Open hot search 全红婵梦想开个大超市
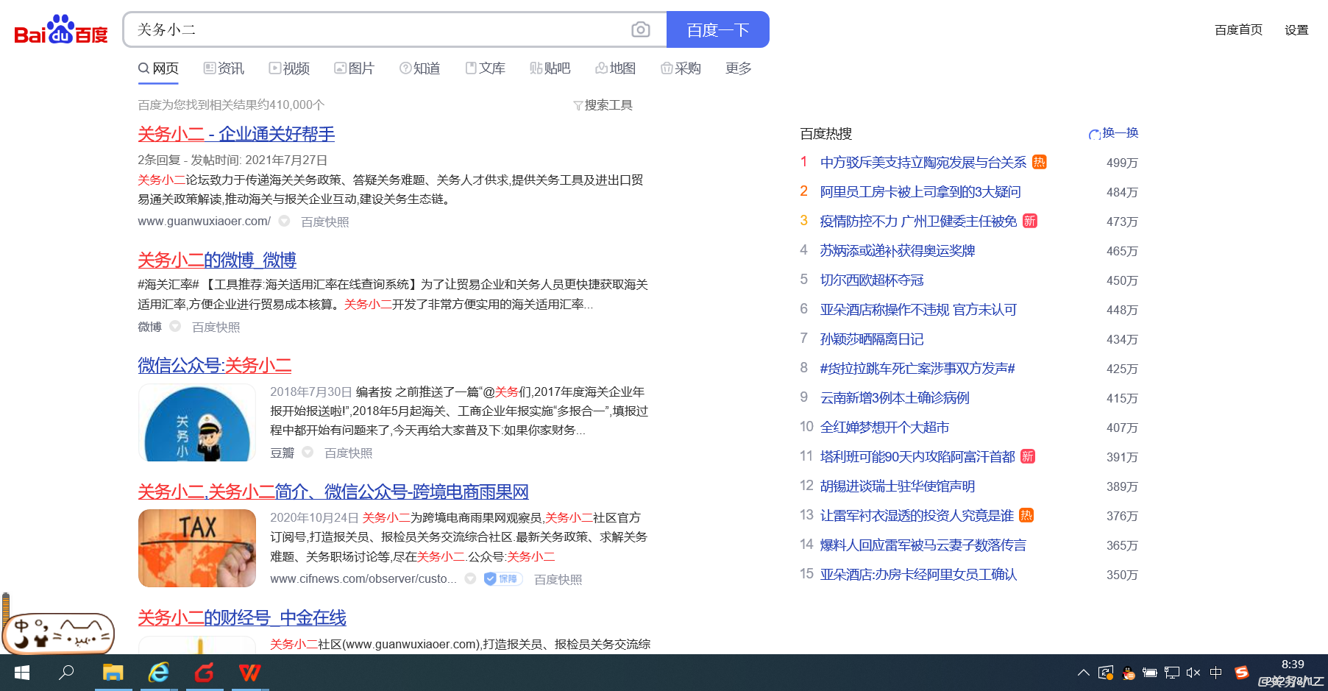This screenshot has width=1328, height=691. 885,427
